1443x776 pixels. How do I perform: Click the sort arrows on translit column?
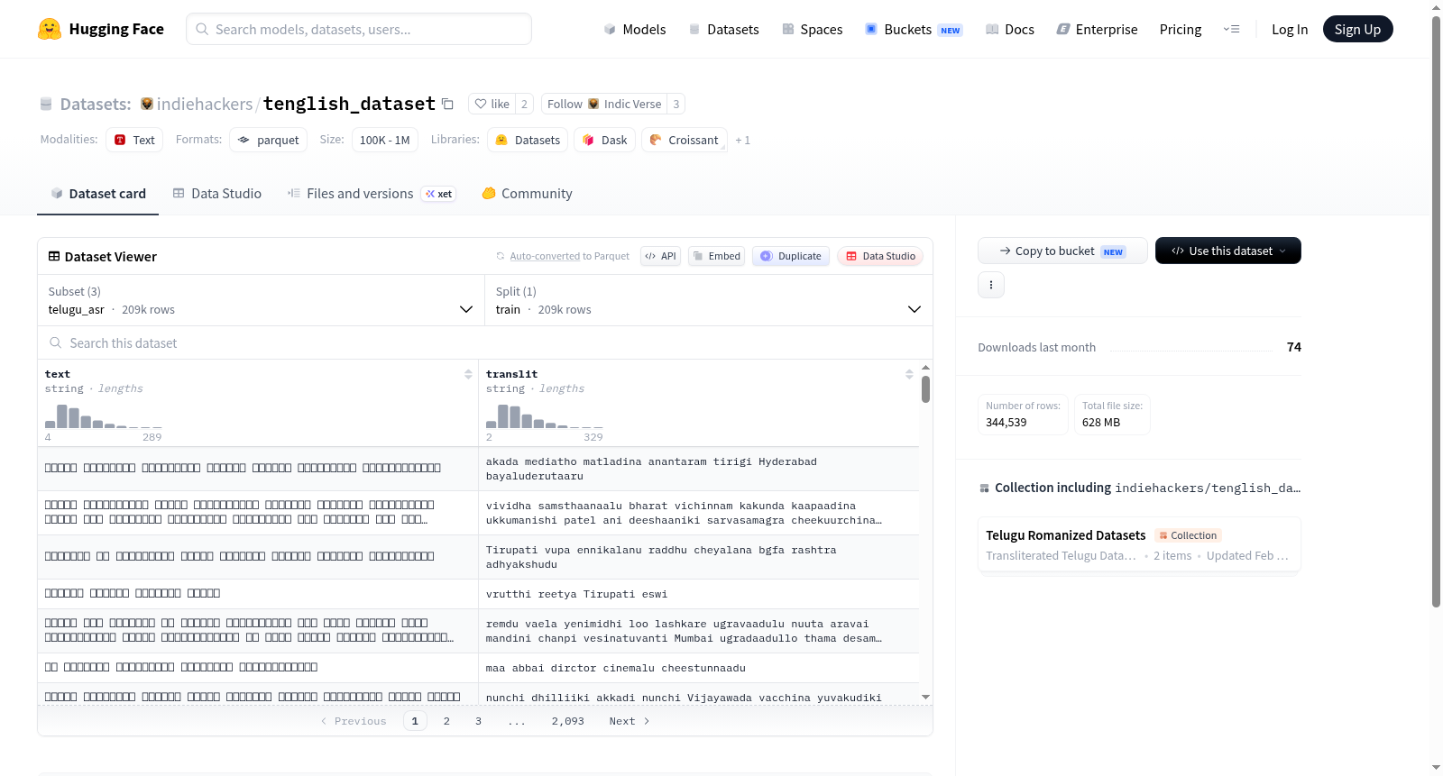pyautogui.click(x=909, y=374)
